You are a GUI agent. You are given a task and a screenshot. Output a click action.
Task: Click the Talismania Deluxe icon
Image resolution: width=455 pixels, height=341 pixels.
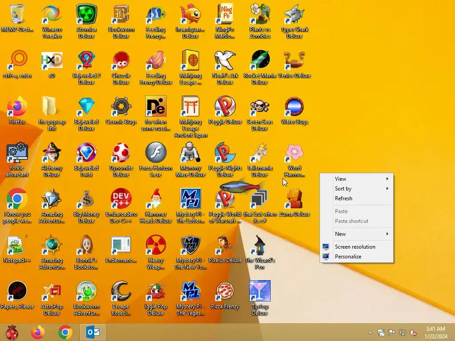(x=259, y=152)
